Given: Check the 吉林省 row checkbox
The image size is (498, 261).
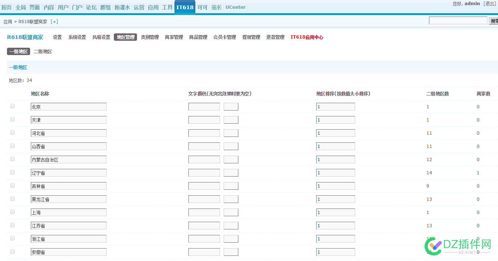Looking at the screenshot, I should point(12,185).
